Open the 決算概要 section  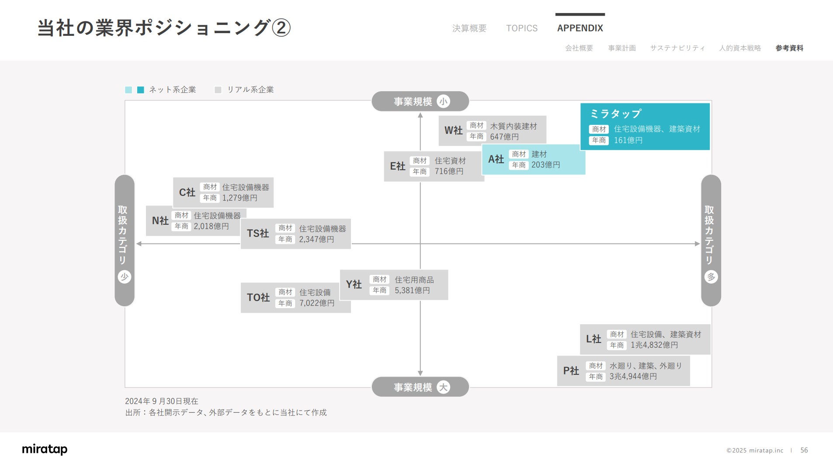(469, 28)
